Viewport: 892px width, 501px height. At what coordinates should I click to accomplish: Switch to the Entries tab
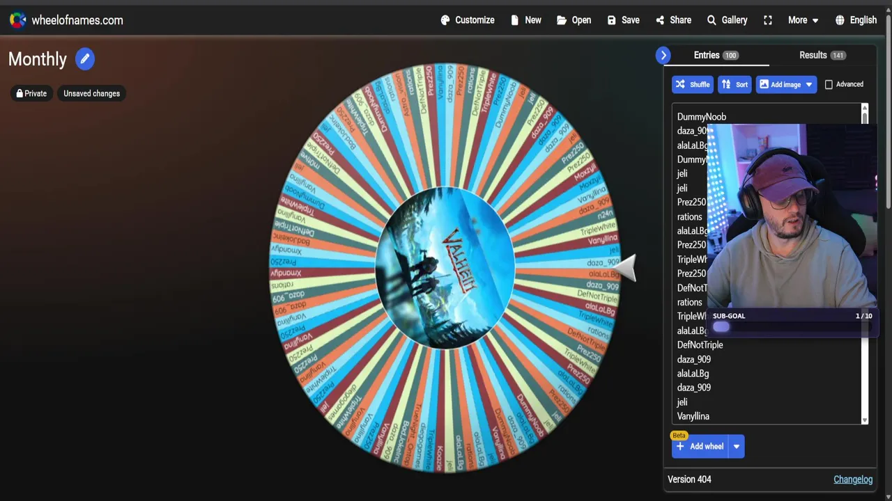pyautogui.click(x=716, y=55)
